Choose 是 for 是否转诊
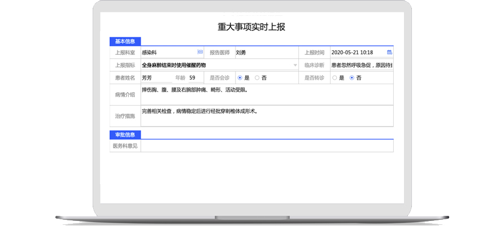Viewport: 504px width, 226px height. [335, 78]
